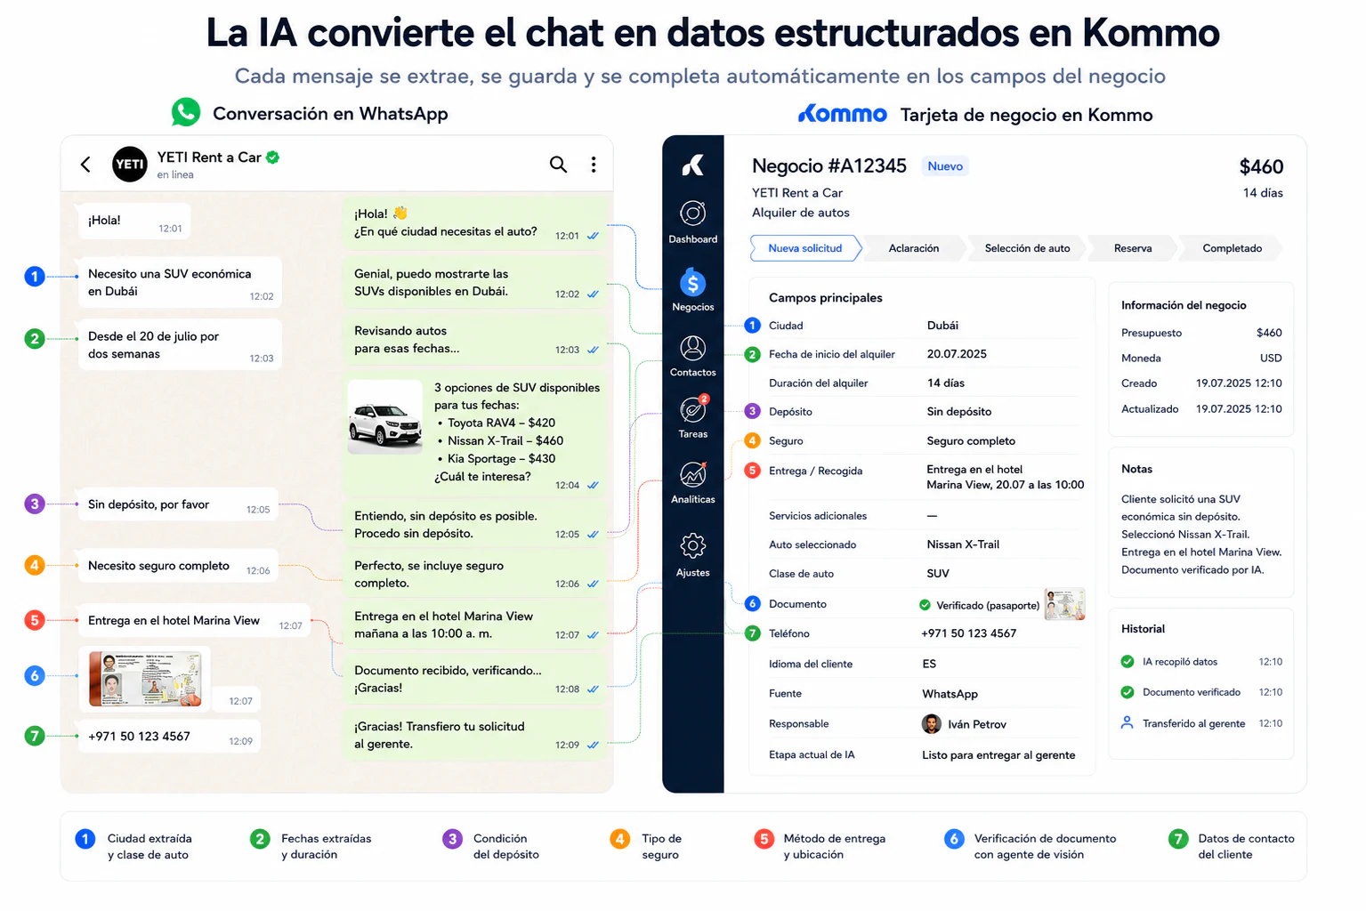Screen dimensions: 1366x911
Task: Edit Duración del alquiler value 14 días
Action: (x=946, y=383)
